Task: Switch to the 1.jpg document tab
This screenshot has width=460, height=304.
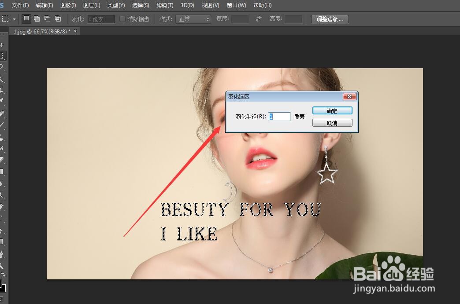Action: [x=42, y=31]
